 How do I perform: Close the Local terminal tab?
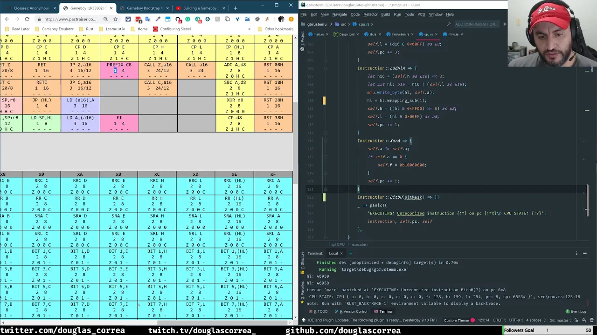click(x=341, y=254)
